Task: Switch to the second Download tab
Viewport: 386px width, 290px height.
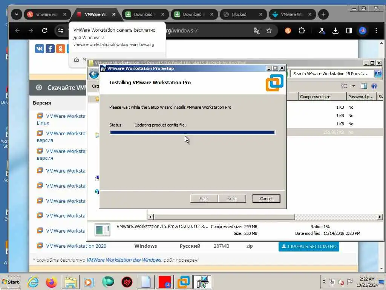Action: 194,14
